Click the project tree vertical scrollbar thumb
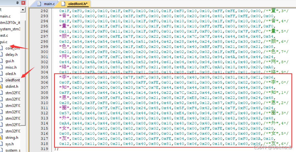This screenshot has width=296, height=152. (23, 73)
